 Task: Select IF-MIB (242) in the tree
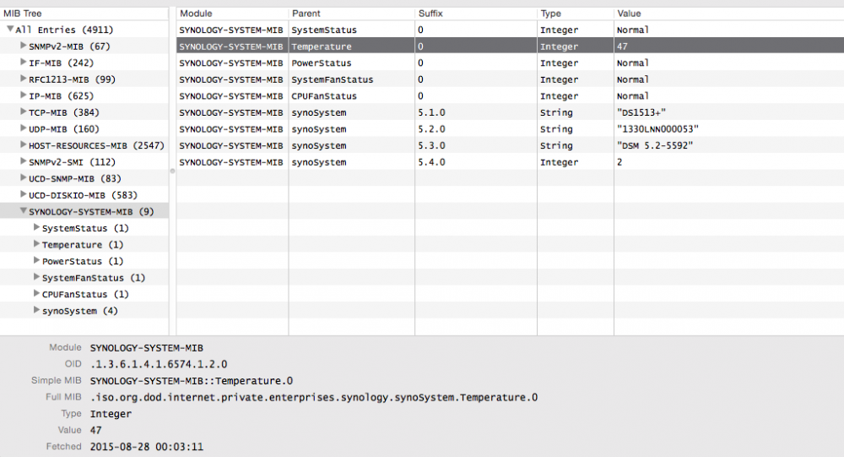pos(61,63)
